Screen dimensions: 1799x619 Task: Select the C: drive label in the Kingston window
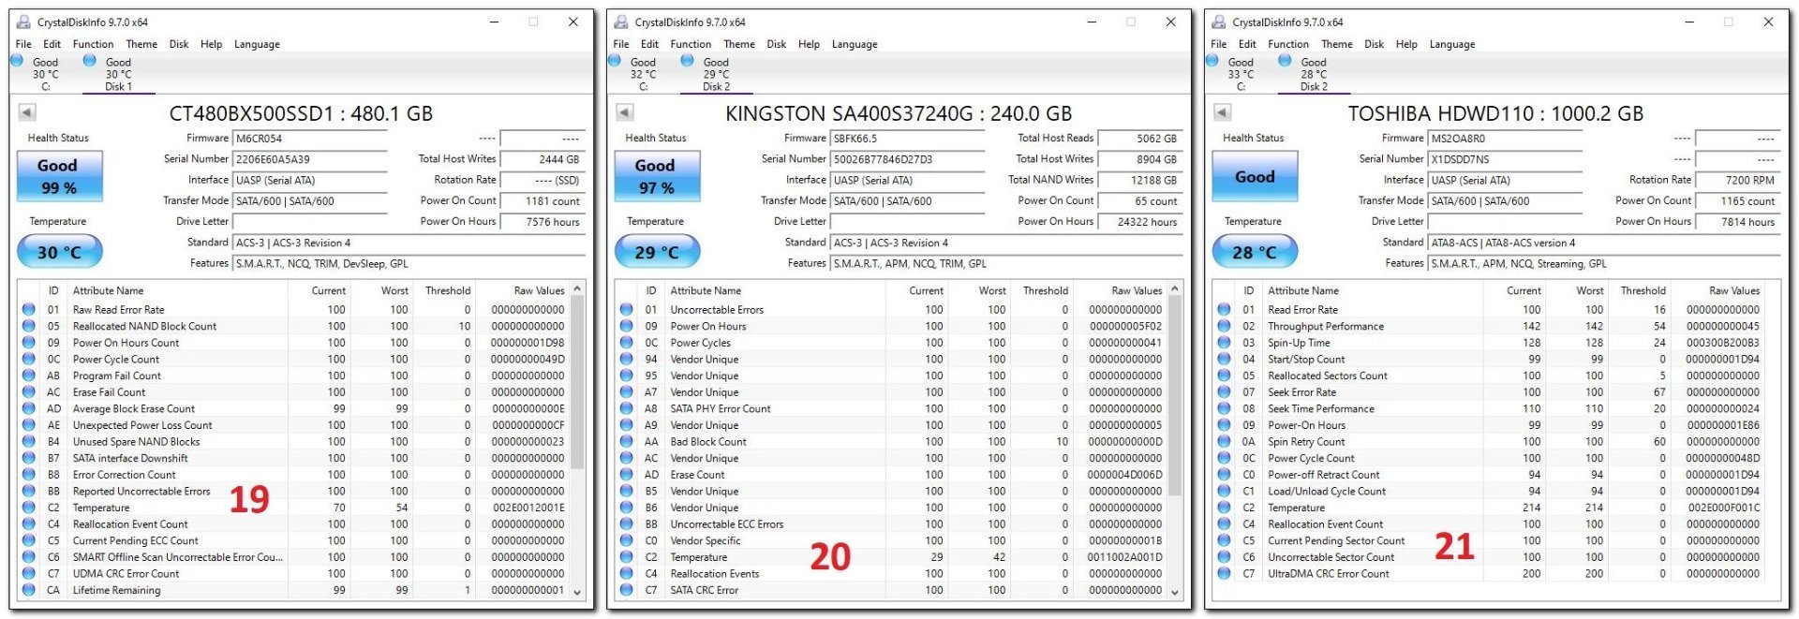pos(643,86)
